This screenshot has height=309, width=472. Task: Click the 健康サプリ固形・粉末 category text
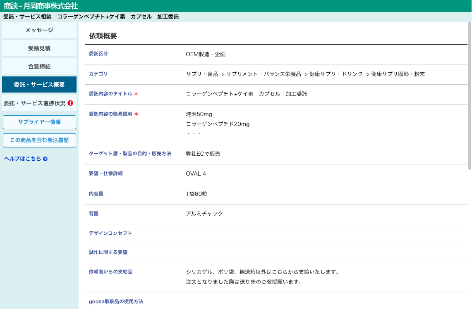(x=398, y=74)
